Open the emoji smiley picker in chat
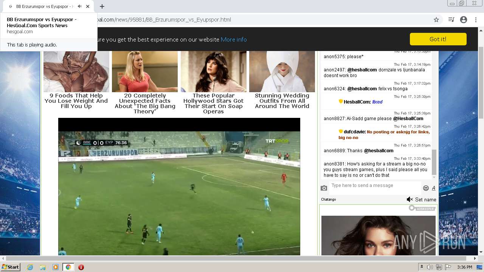 coord(426,188)
